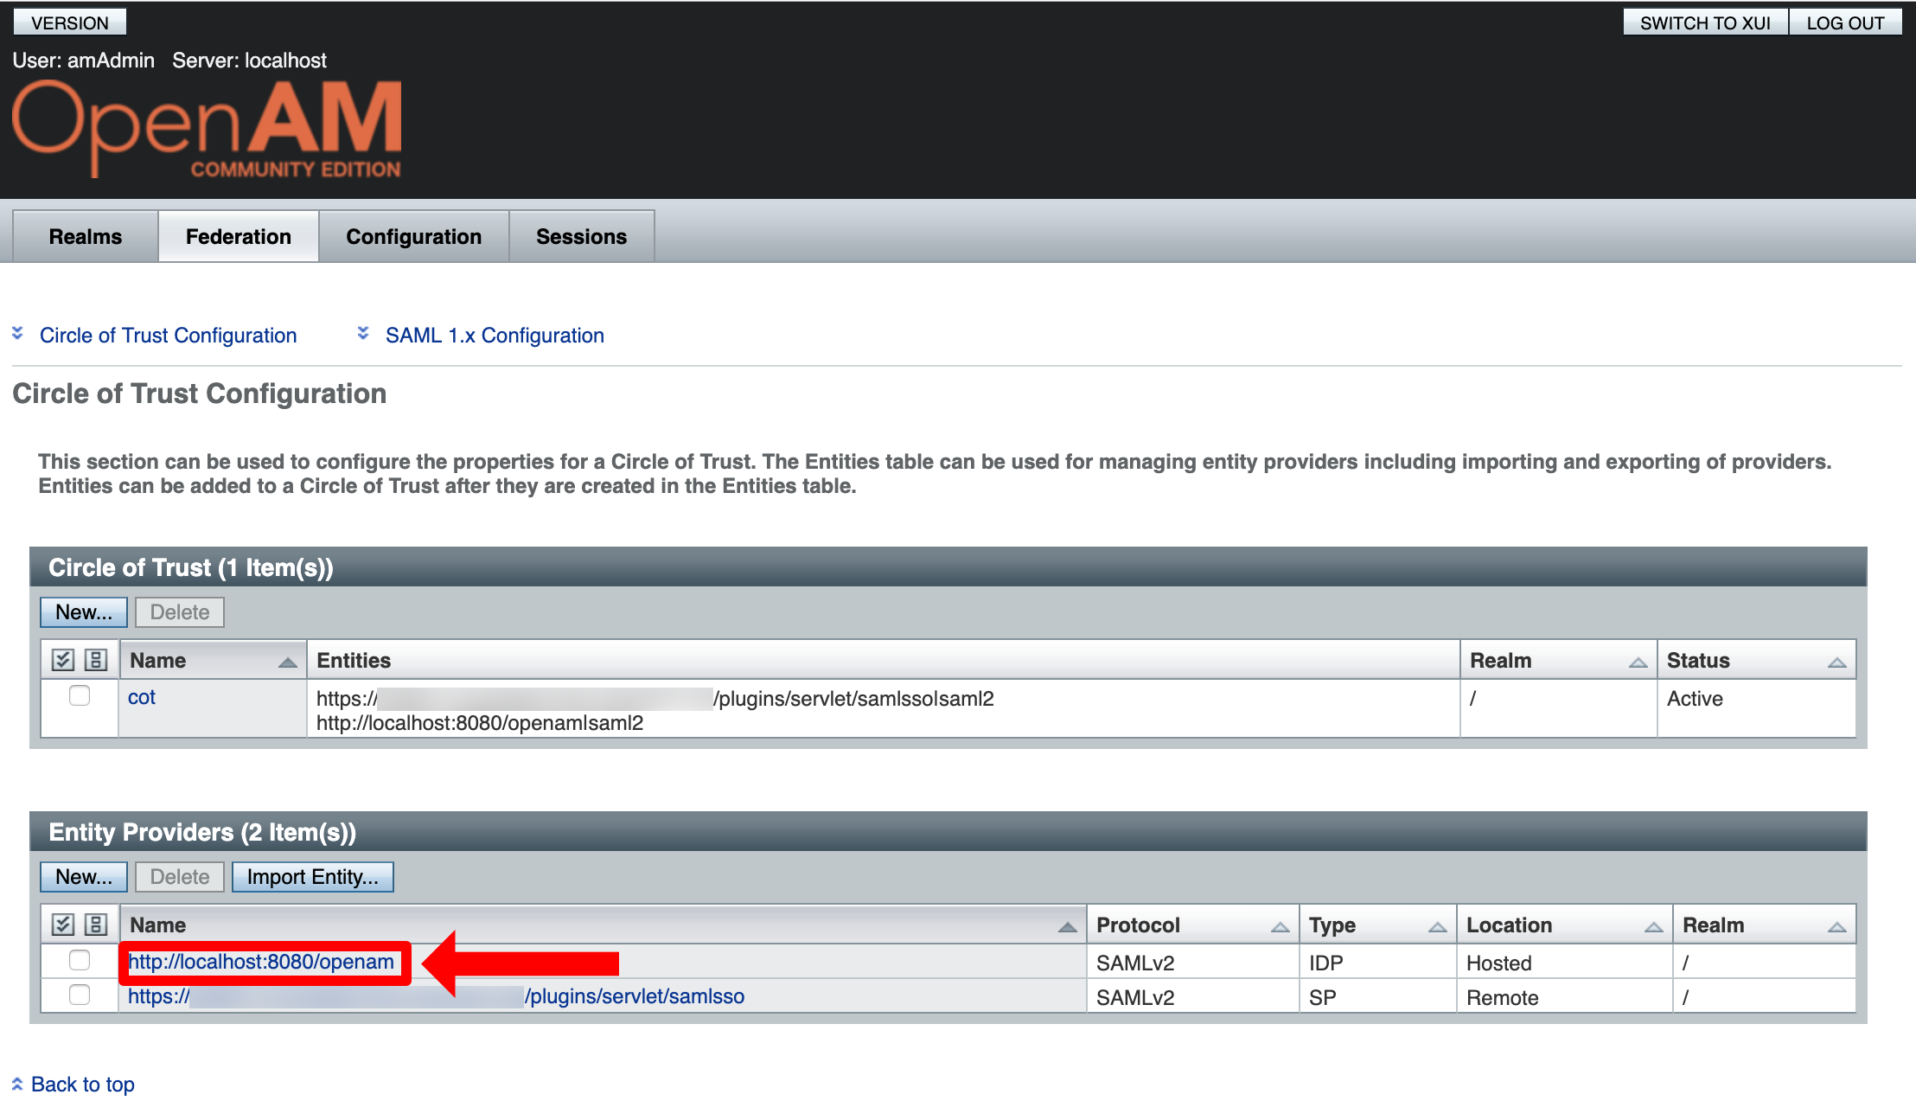Select all rows icon in Circle of Trust table
This screenshot has height=1120, width=1916.
tap(63, 661)
